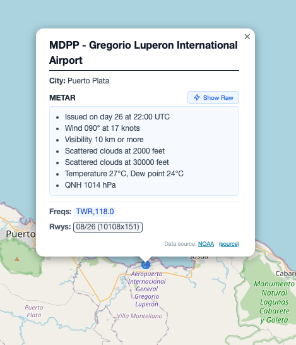Click the Rwys: label
This screenshot has width=296, height=345.
pos(60,227)
